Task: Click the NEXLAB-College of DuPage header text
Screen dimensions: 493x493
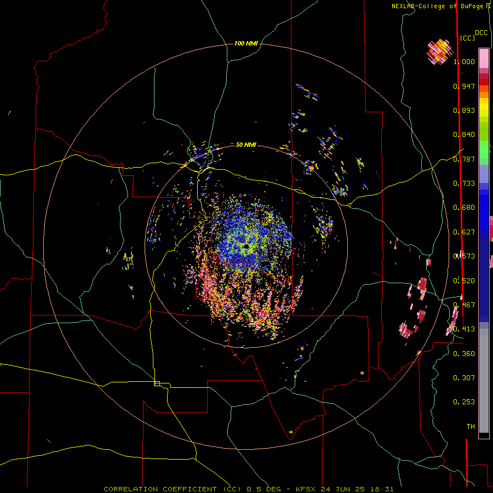Action: click(438, 6)
